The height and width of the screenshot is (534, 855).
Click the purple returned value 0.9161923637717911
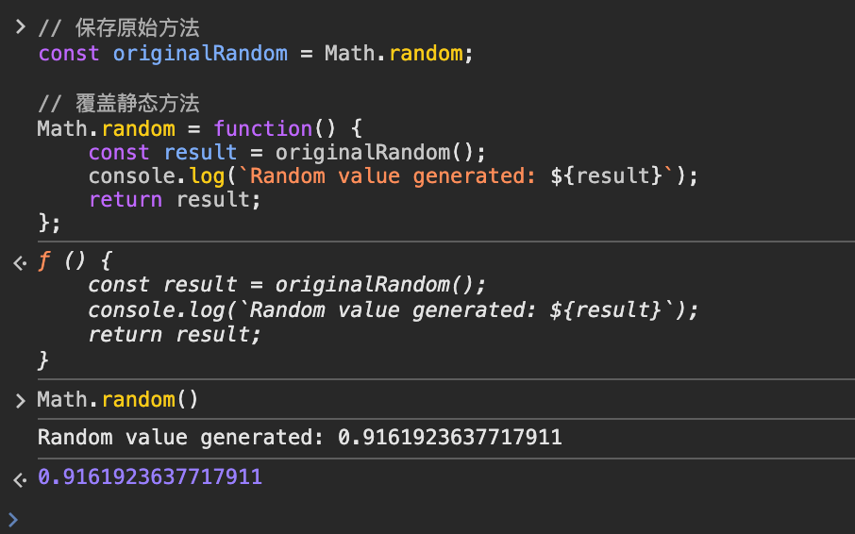tap(149, 477)
